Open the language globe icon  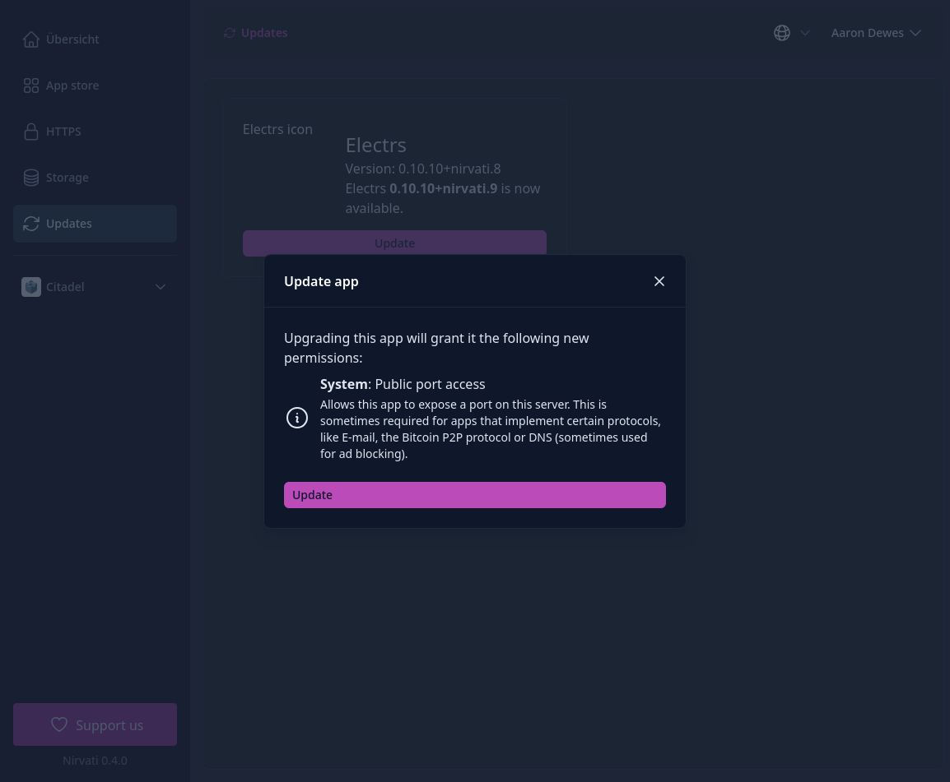pos(782,33)
